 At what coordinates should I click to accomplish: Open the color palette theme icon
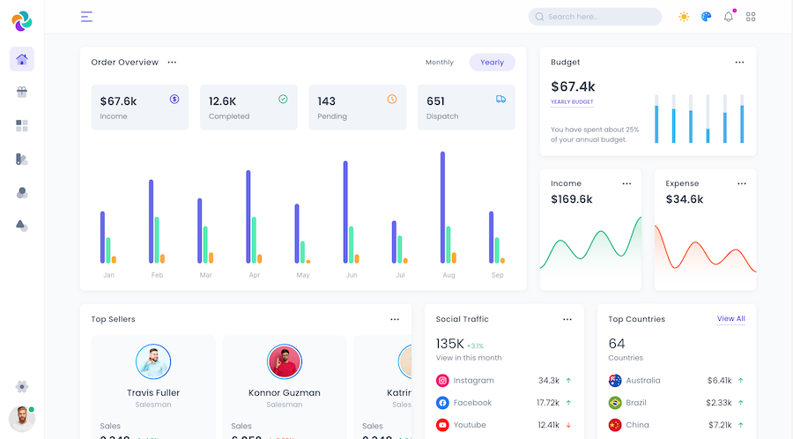pos(706,17)
